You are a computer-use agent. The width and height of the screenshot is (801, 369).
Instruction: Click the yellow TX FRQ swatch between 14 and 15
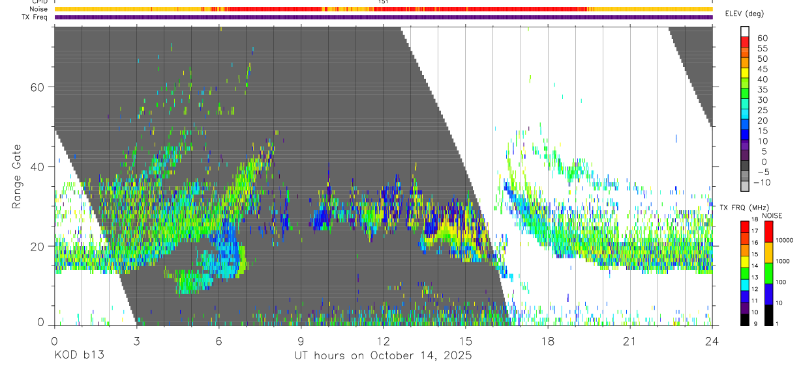point(745,262)
